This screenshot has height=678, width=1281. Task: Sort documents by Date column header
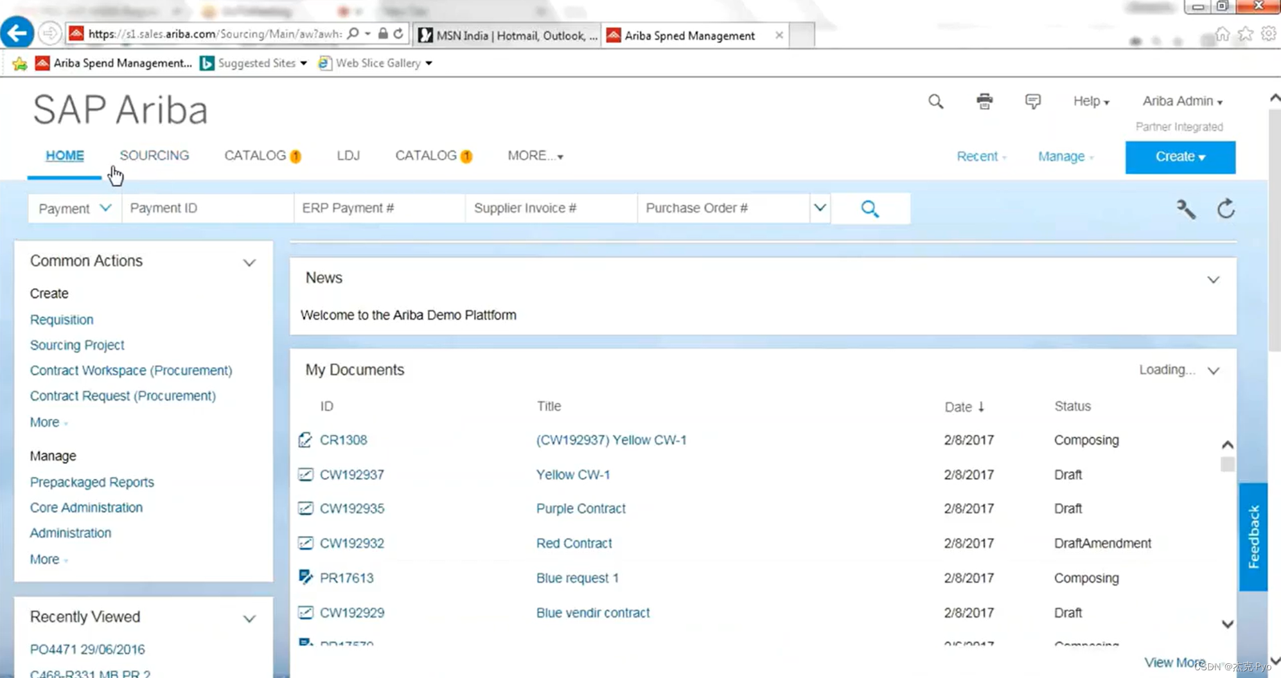pos(964,407)
